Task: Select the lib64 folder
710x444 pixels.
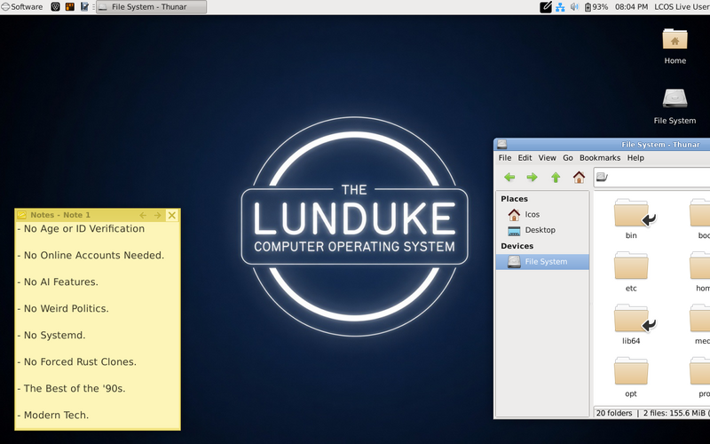Action: [631, 325]
